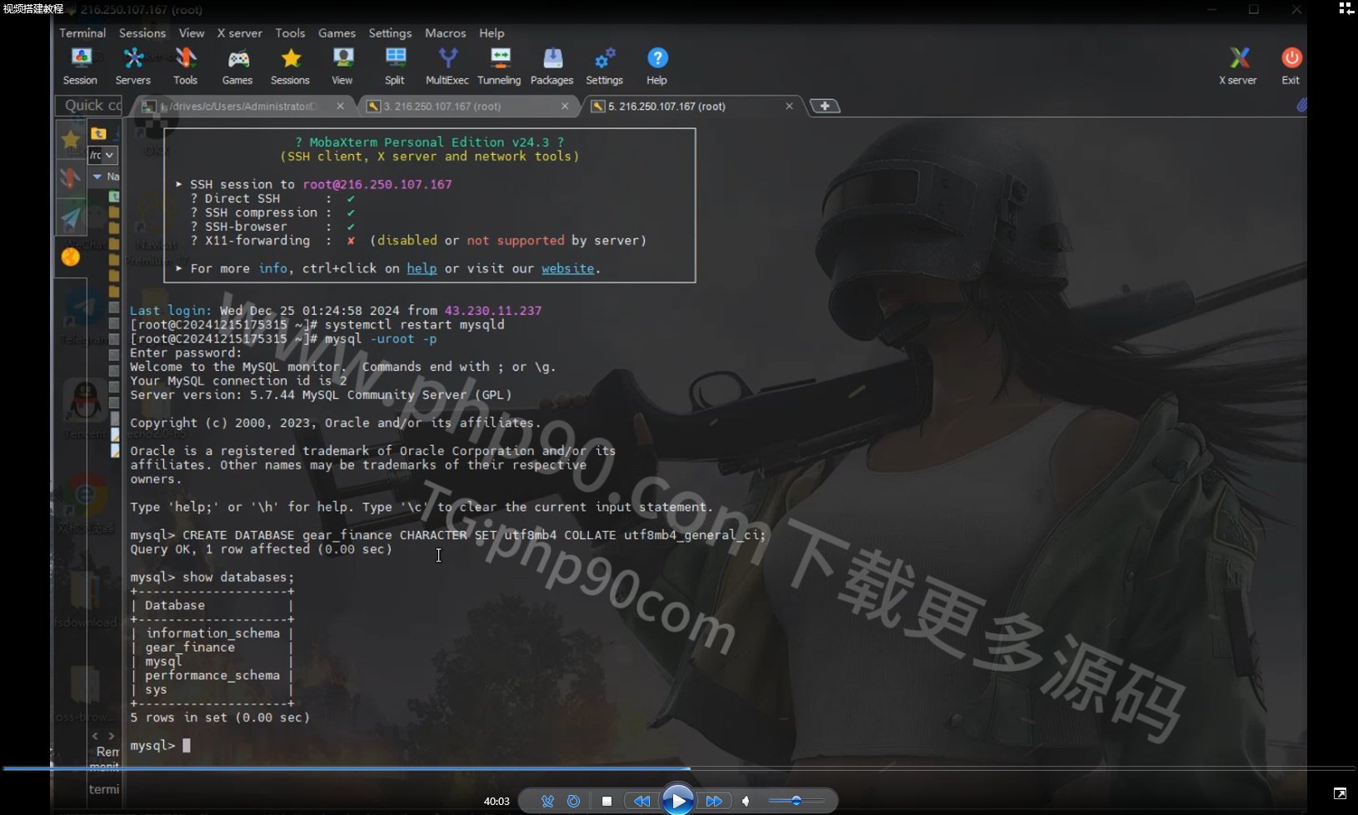Click the Servers toolbar icon

click(133, 66)
